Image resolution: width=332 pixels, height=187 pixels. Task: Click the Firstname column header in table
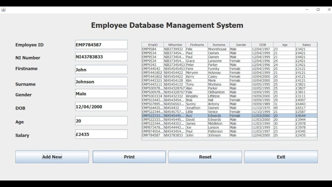(197, 45)
